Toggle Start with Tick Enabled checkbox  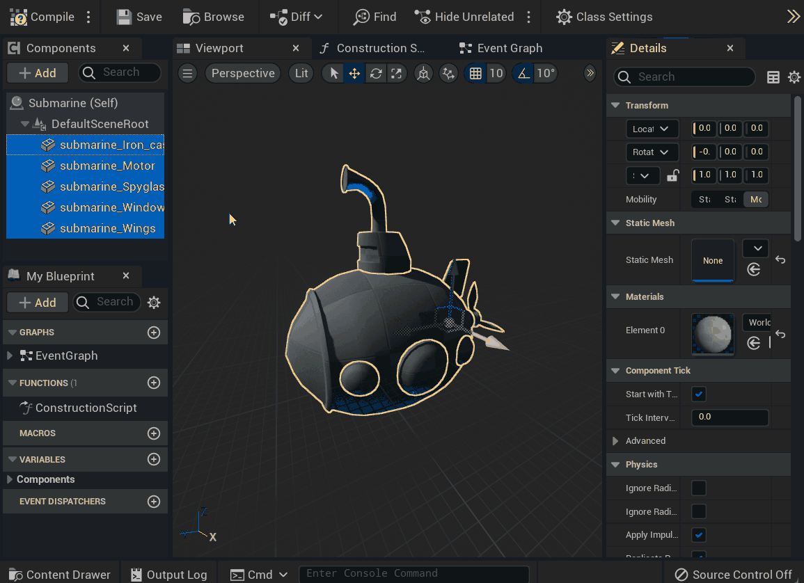(x=699, y=394)
